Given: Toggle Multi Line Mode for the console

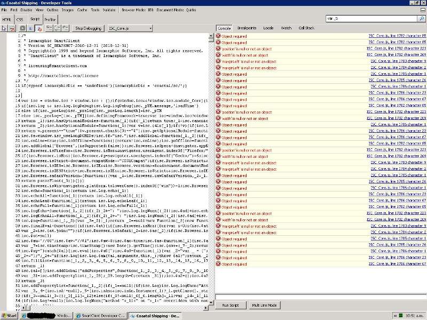Looking at the screenshot, I should pyautogui.click(x=264, y=305).
